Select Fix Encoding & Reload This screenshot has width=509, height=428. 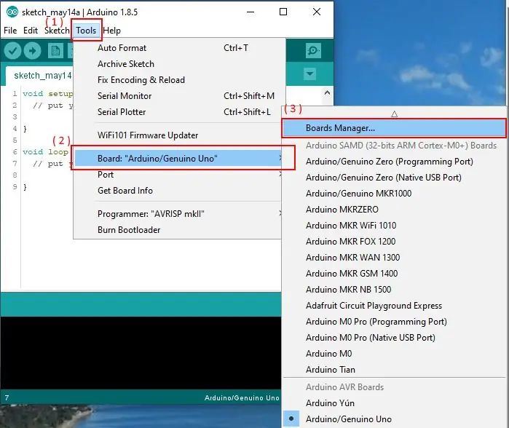click(178, 80)
